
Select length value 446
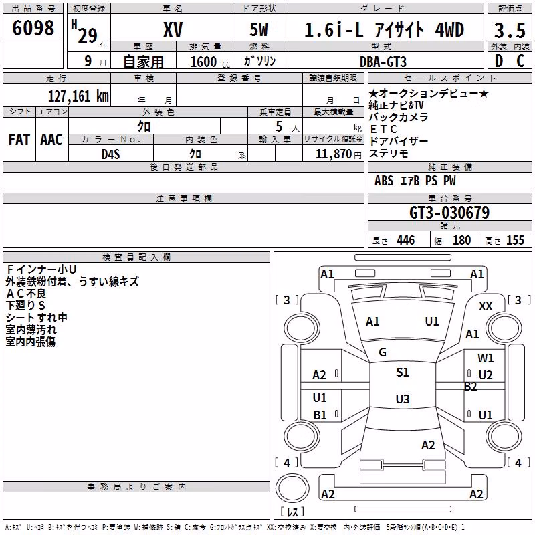406,240
